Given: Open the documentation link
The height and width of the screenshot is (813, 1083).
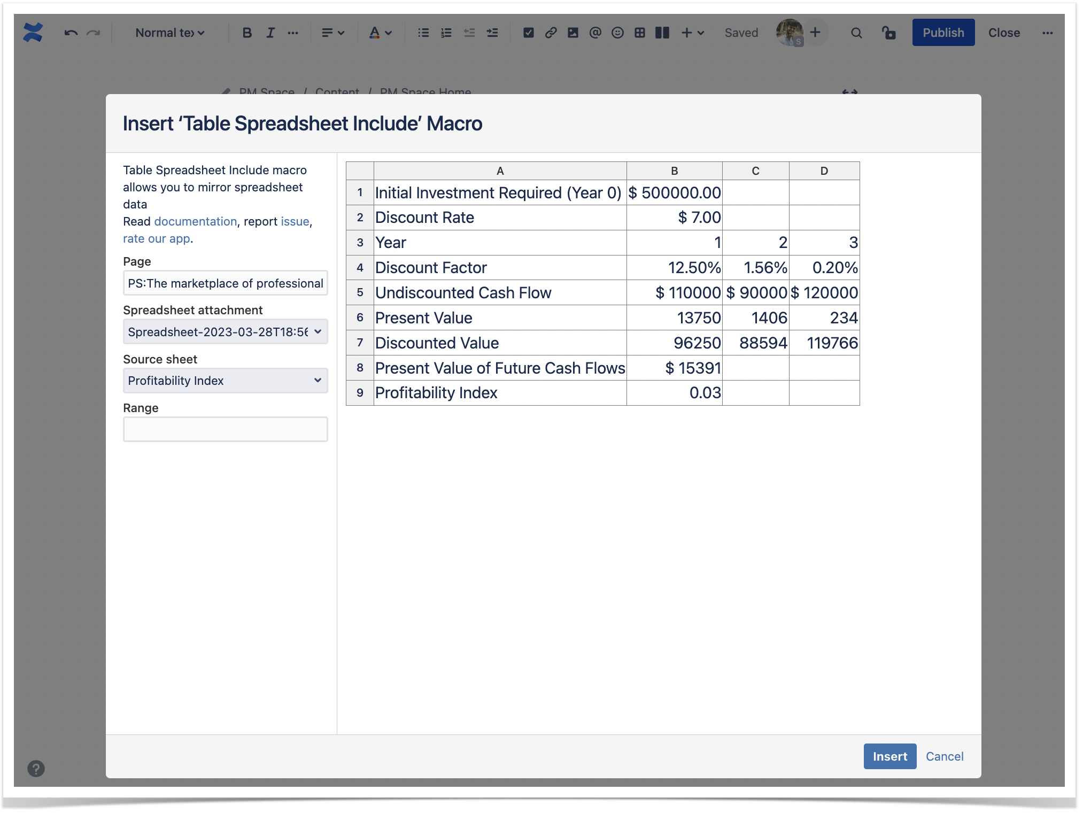Looking at the screenshot, I should (x=195, y=221).
